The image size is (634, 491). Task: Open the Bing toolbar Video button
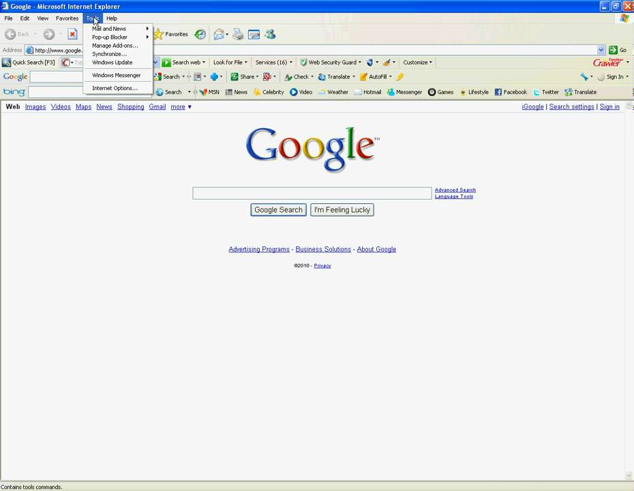pyautogui.click(x=301, y=92)
